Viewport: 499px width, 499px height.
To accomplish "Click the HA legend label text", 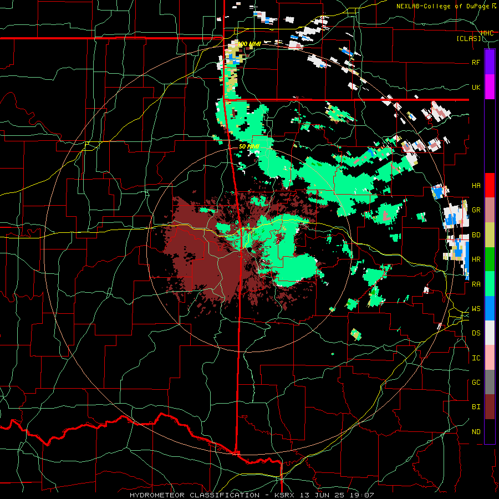I will pos(476,185).
